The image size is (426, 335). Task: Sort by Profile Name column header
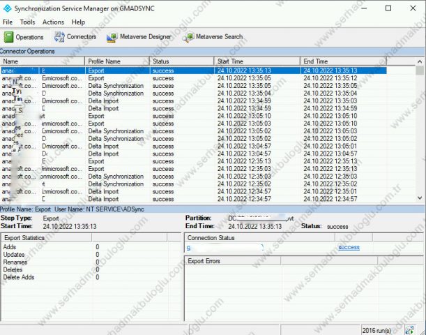(x=117, y=61)
